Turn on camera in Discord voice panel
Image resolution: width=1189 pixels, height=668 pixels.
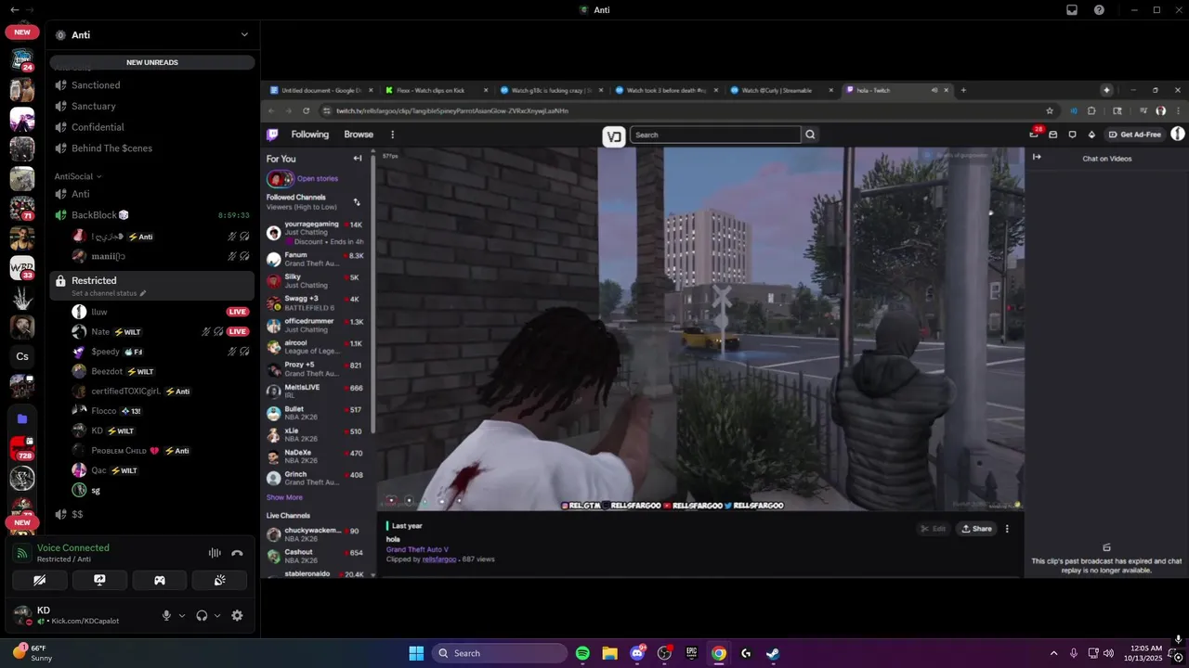coord(40,580)
